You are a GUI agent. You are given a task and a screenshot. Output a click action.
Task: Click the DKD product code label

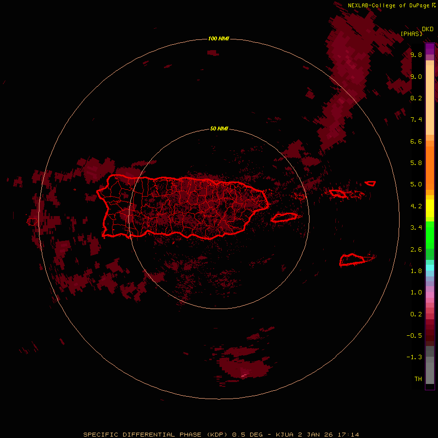428,29
